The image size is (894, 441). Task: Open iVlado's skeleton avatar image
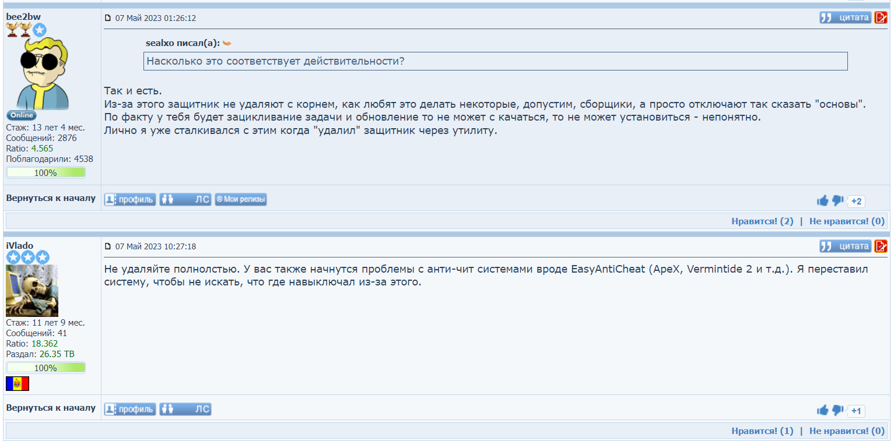32,290
